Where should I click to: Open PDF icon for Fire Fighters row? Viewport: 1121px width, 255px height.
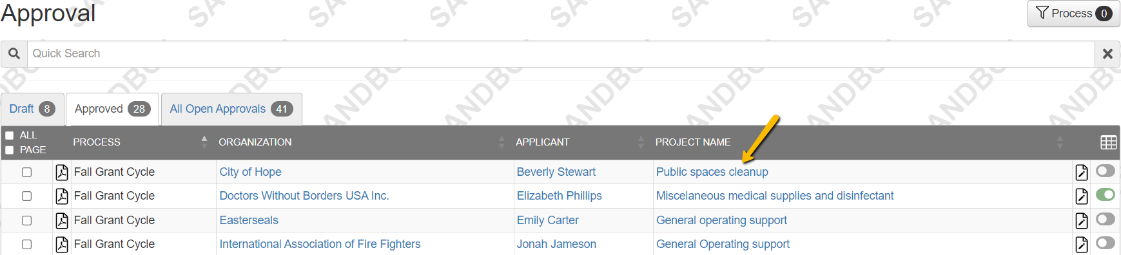62,244
